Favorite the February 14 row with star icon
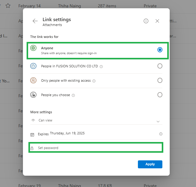This screenshot has width=196, height=187. tap(8, 6)
